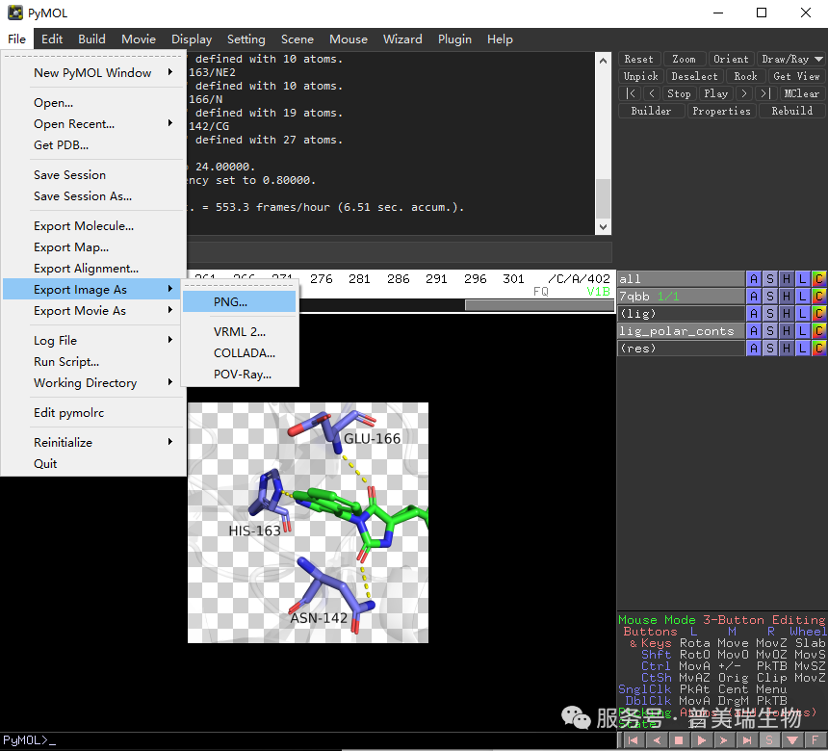828x751 pixels.
Task: Open the Draw/Ray dropdown button
Action: click(791, 59)
